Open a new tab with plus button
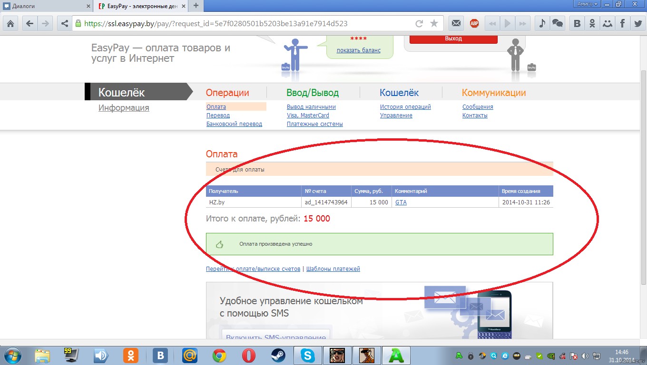 click(196, 6)
